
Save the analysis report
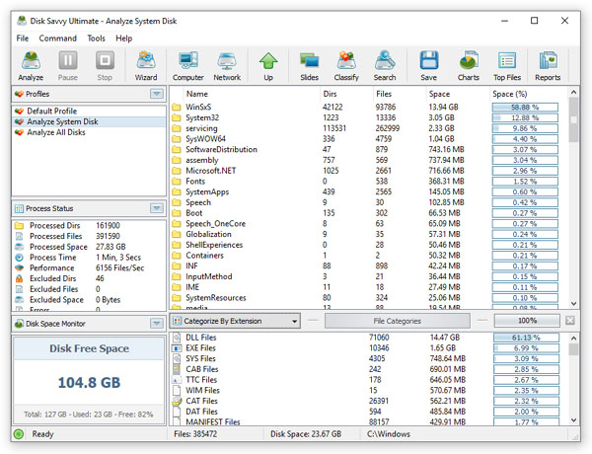pyautogui.click(x=429, y=66)
